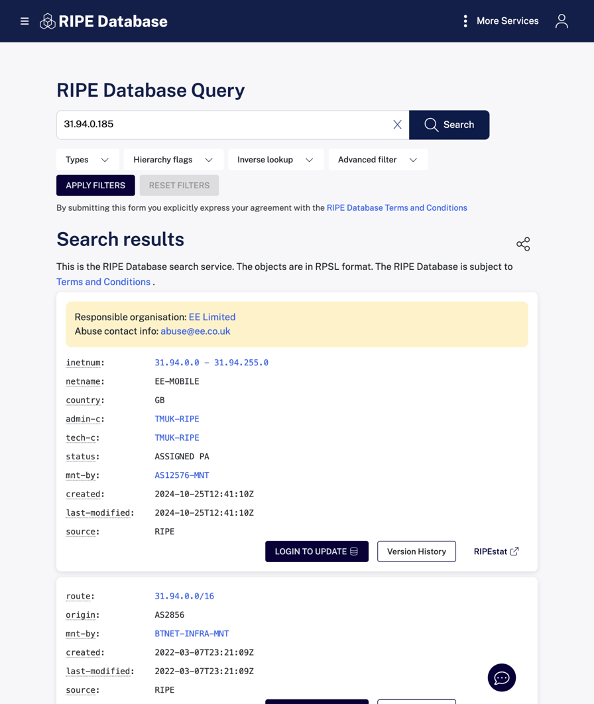Open the EE Limited organisation link
Image resolution: width=594 pixels, height=704 pixels.
(212, 317)
